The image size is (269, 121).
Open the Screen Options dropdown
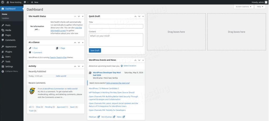(244, 7)
